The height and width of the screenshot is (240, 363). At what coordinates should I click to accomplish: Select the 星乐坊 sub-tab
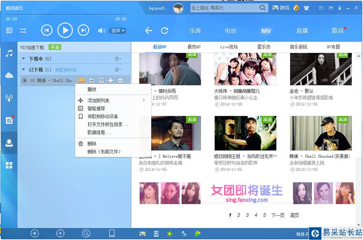tap(264, 47)
